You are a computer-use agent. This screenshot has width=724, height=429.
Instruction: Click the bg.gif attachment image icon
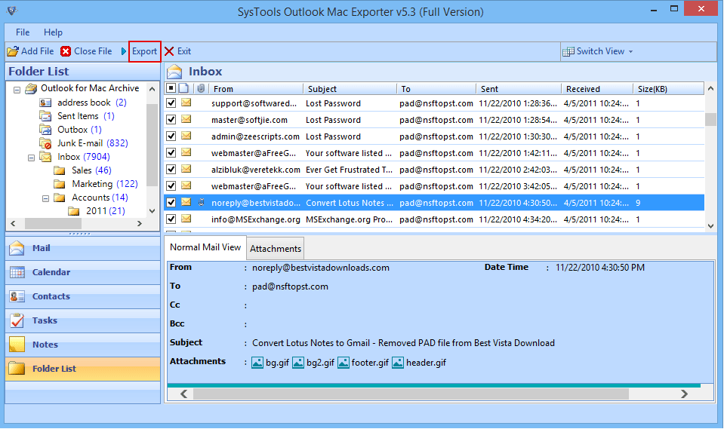click(x=257, y=363)
